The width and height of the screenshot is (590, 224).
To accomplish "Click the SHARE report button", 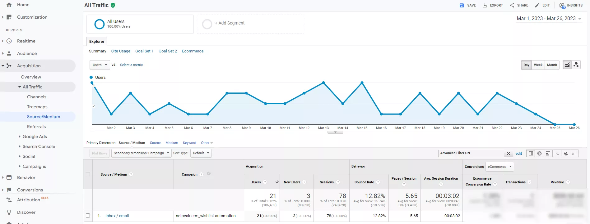I will (519, 5).
